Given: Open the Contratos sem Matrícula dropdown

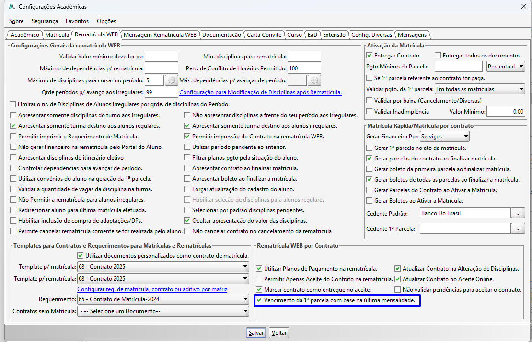Looking at the screenshot, I should pyautogui.click(x=163, y=311).
